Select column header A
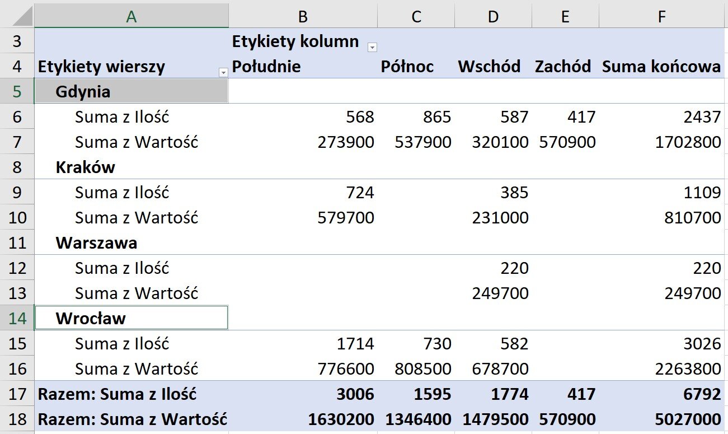The height and width of the screenshot is (434, 728). (131, 16)
